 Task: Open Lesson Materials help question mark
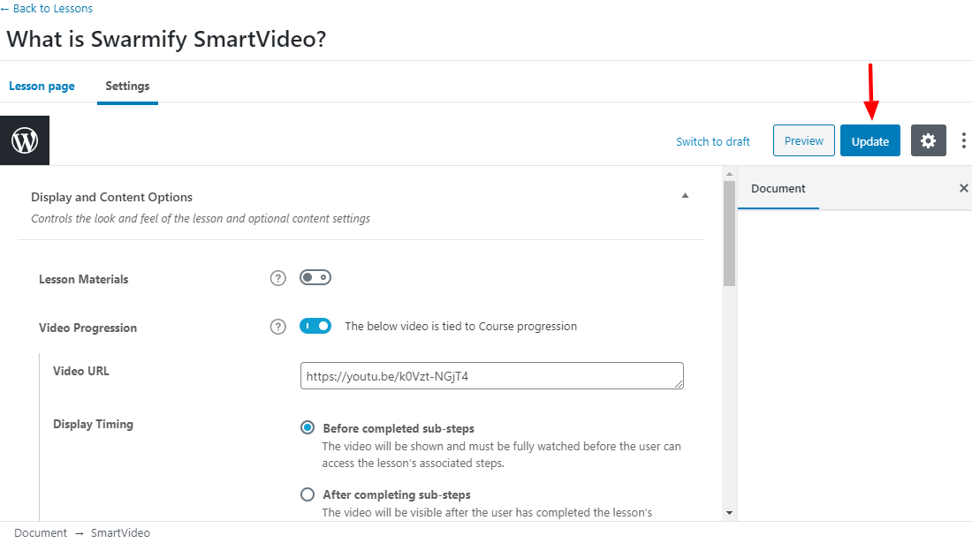277,279
